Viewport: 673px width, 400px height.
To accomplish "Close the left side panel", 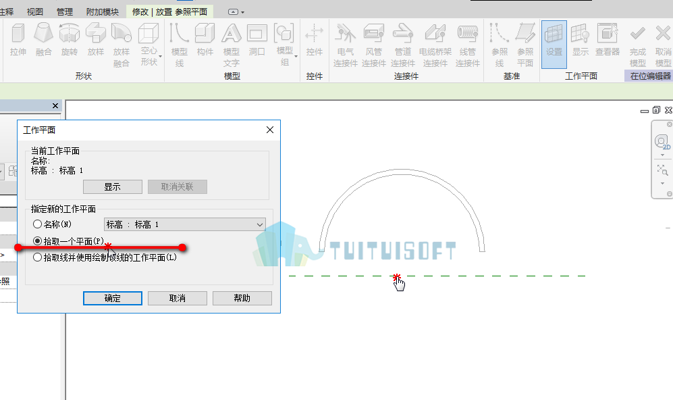I will point(55,105).
